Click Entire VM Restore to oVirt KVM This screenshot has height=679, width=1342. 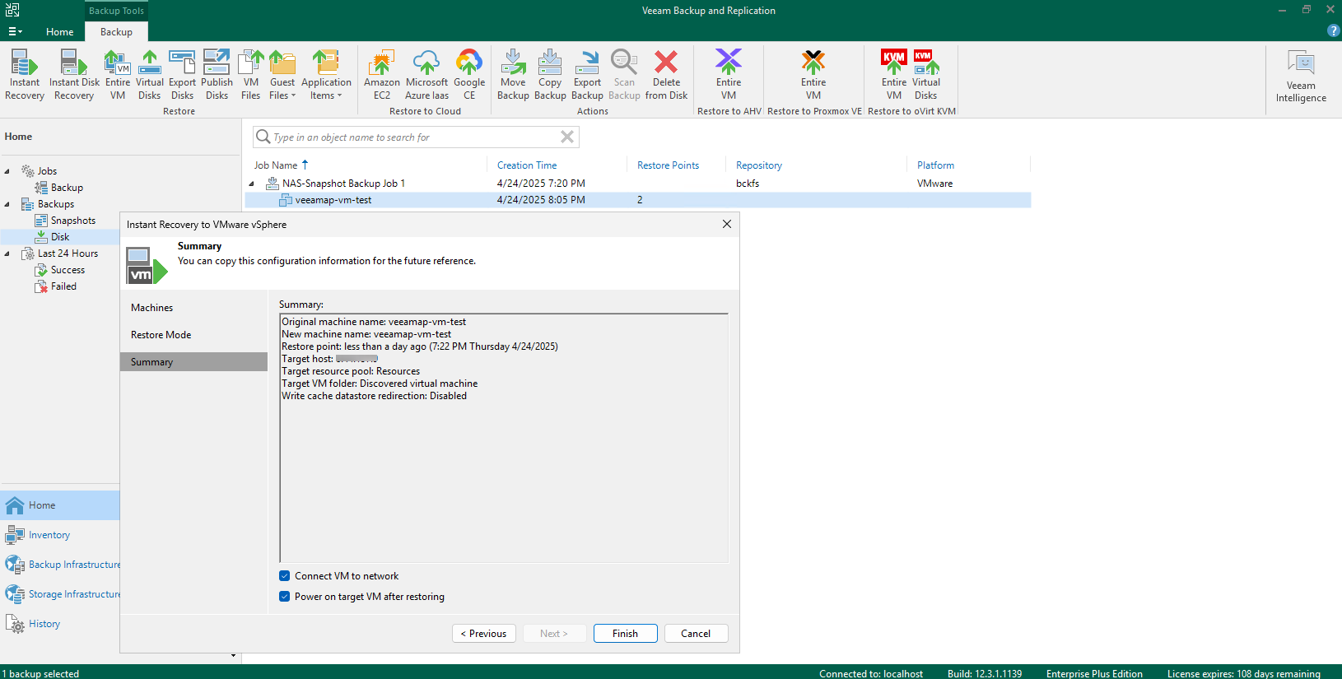[x=894, y=75]
